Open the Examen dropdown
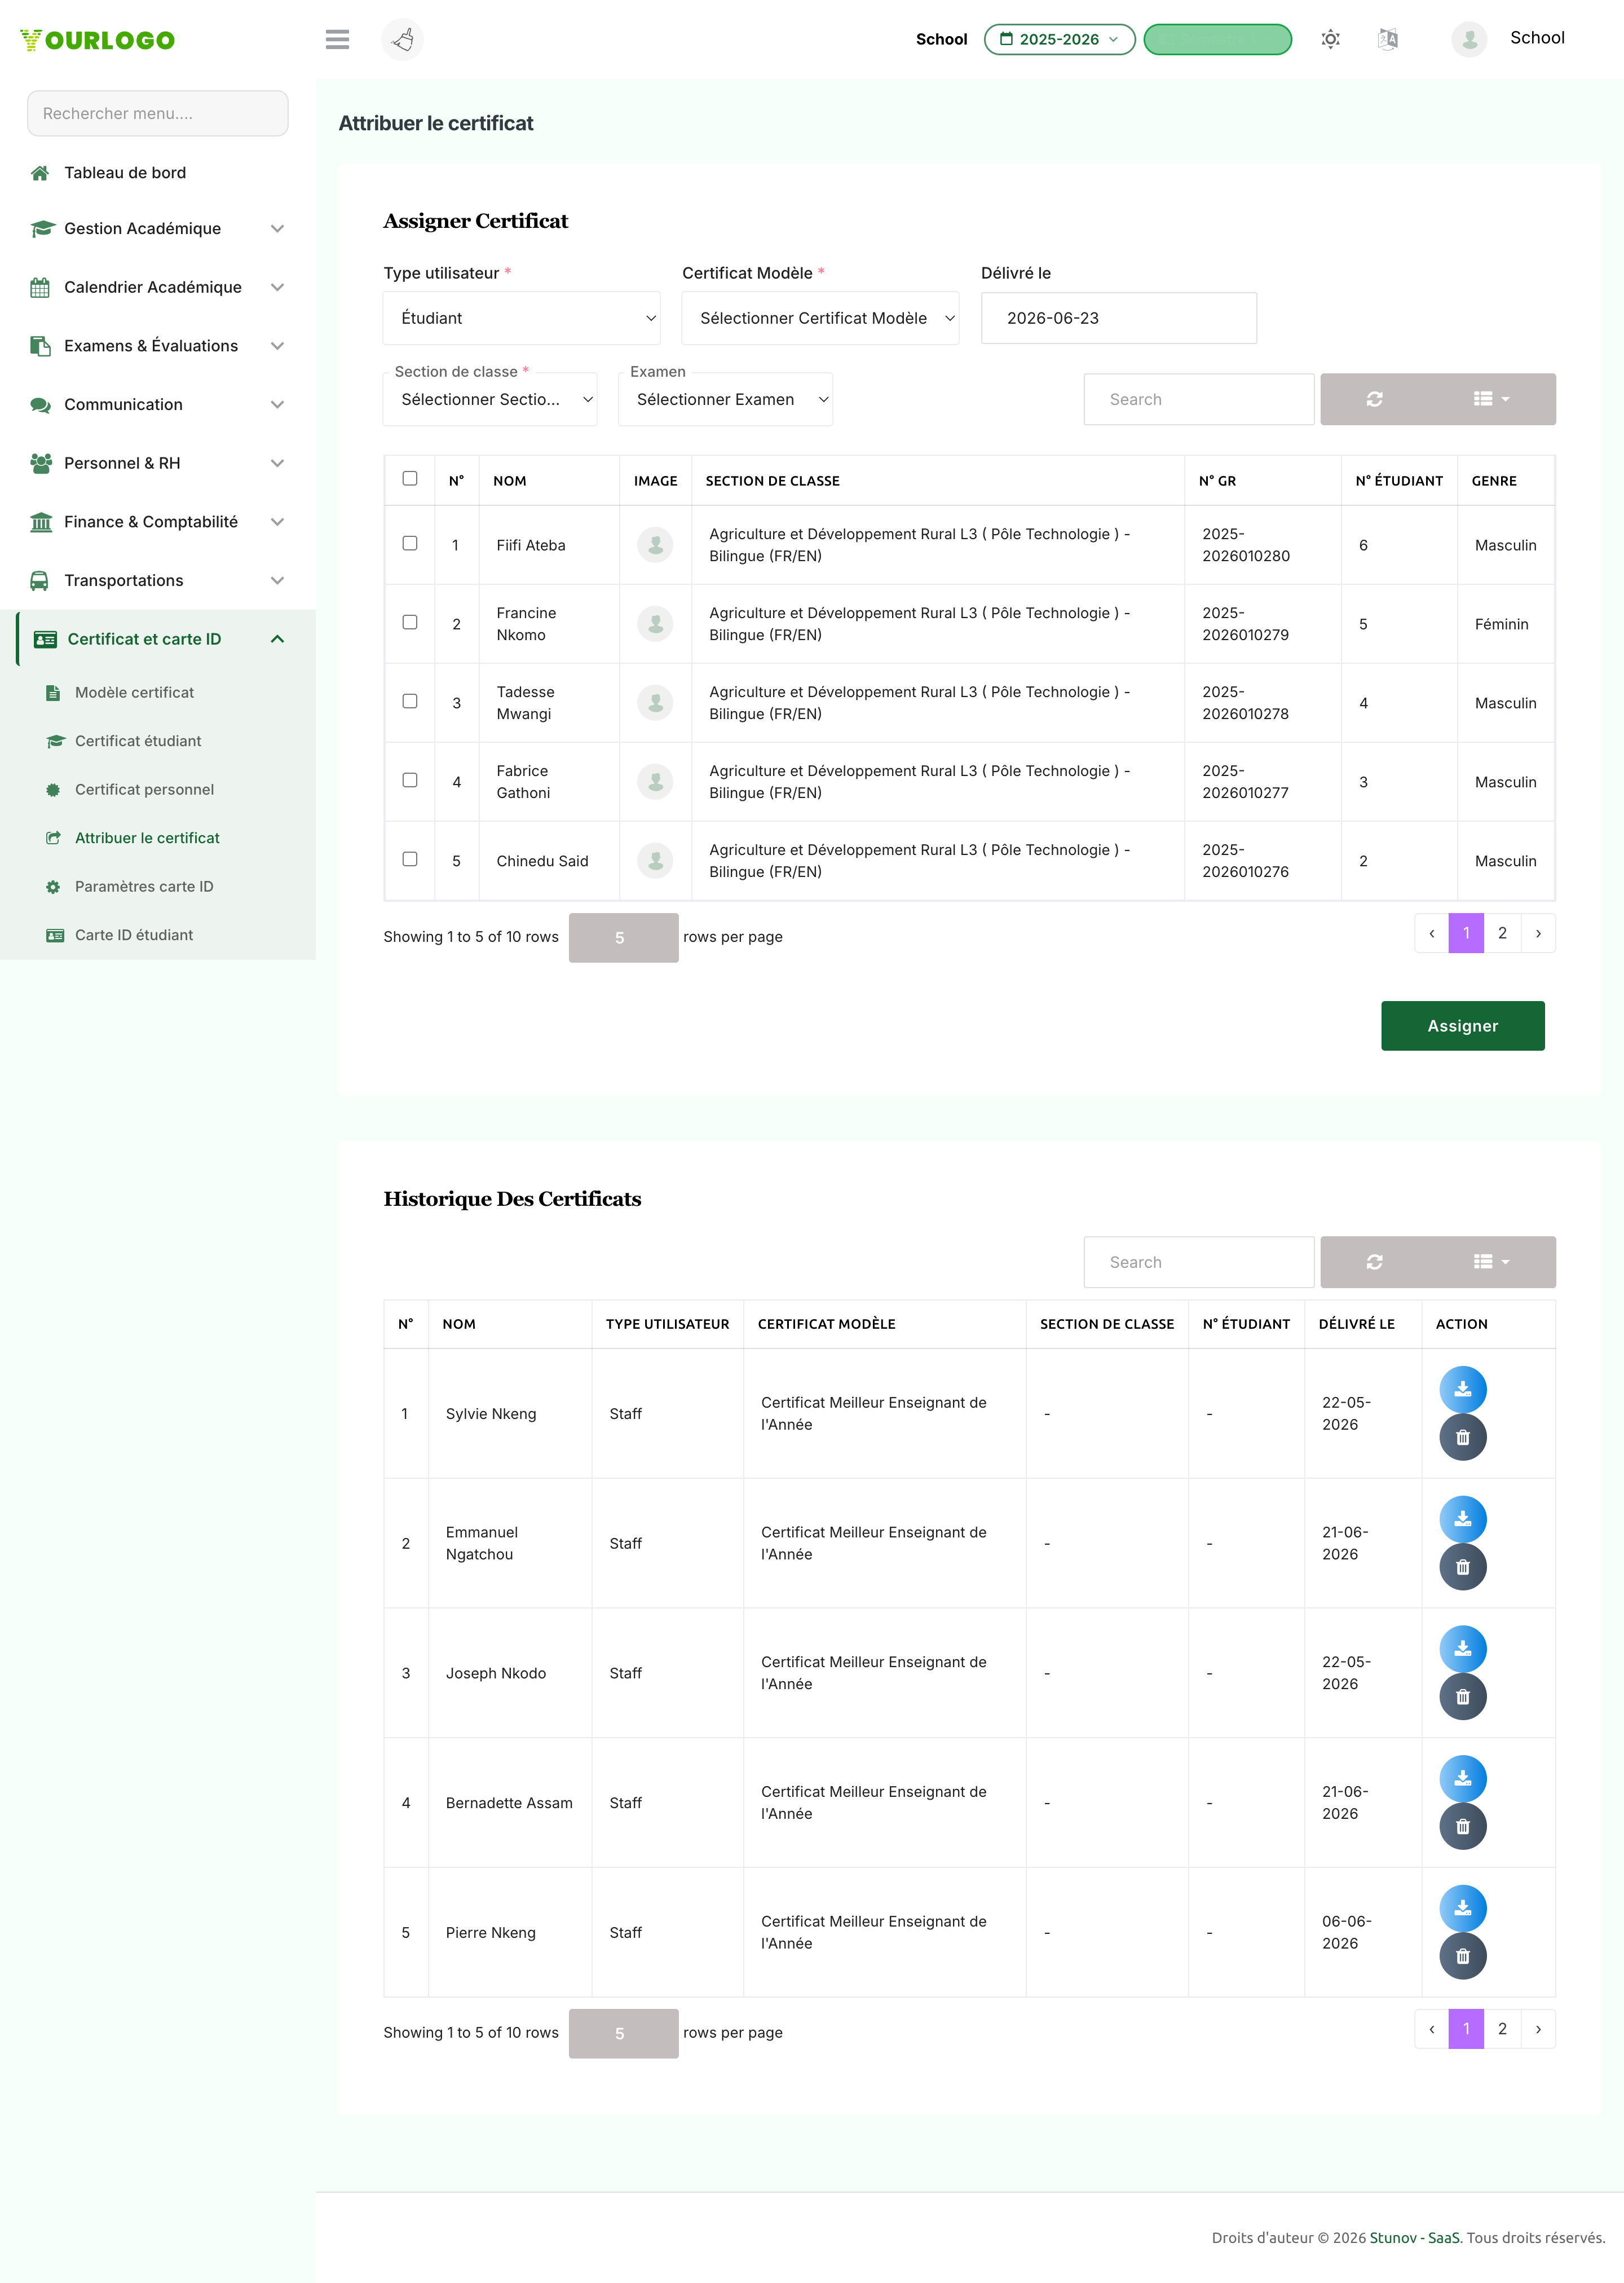Screen dimensions: 1624x2283 725,399
